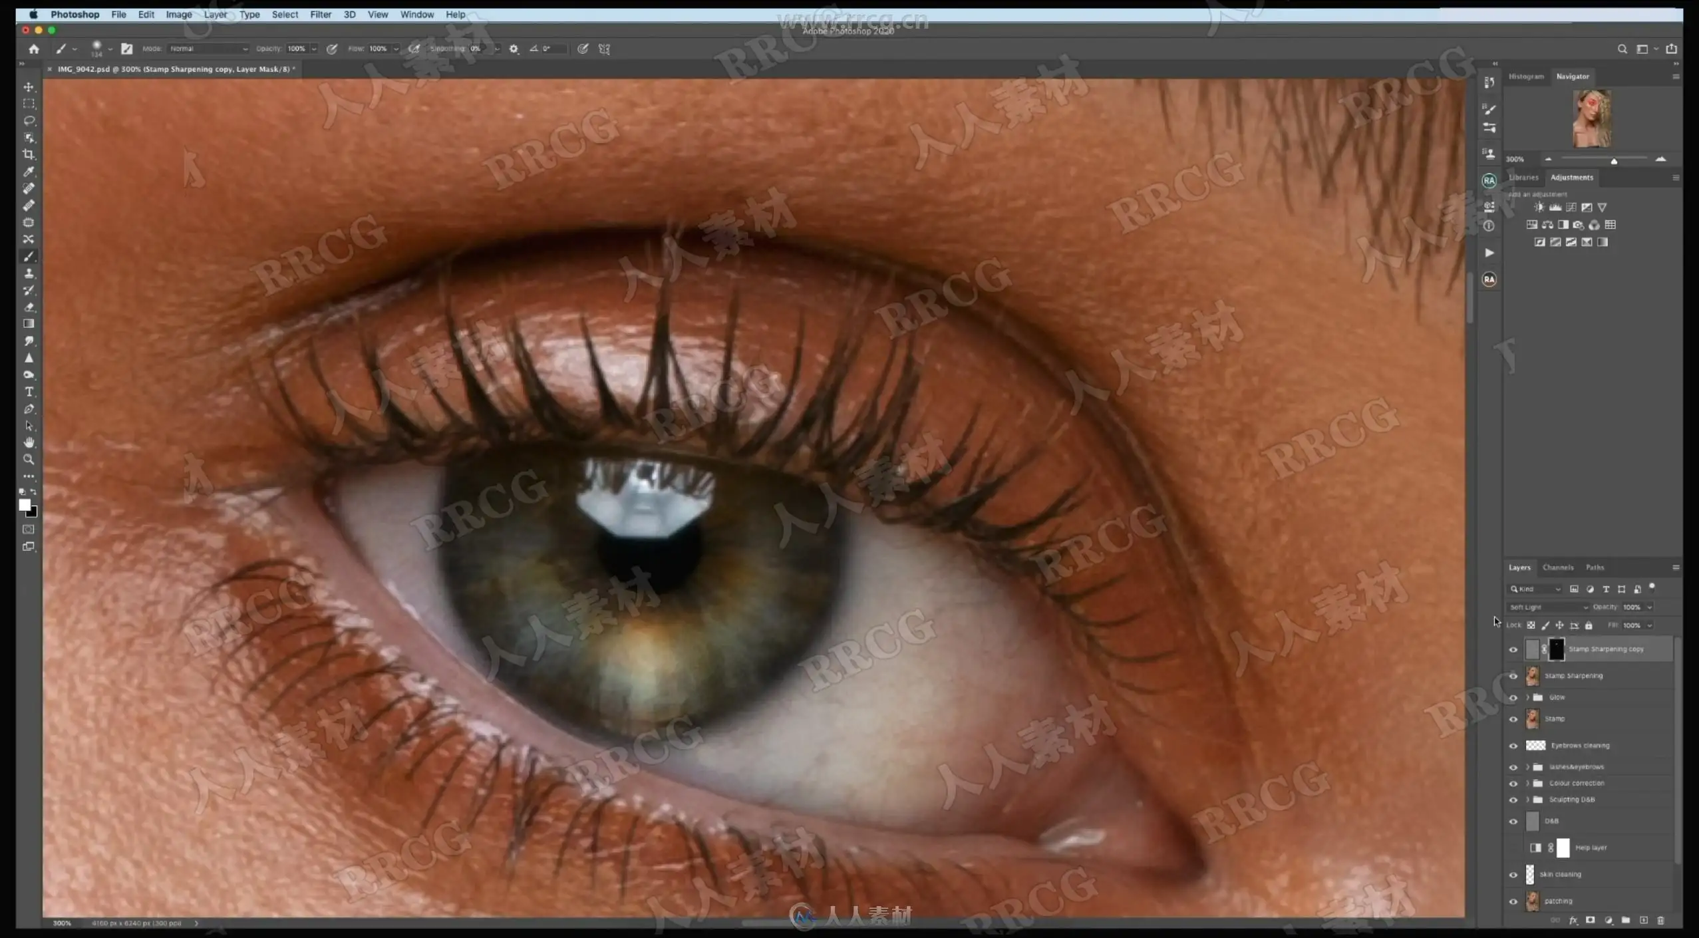Image resolution: width=1699 pixels, height=938 pixels.
Task: Select the Eraser tool
Action: tap(29, 307)
